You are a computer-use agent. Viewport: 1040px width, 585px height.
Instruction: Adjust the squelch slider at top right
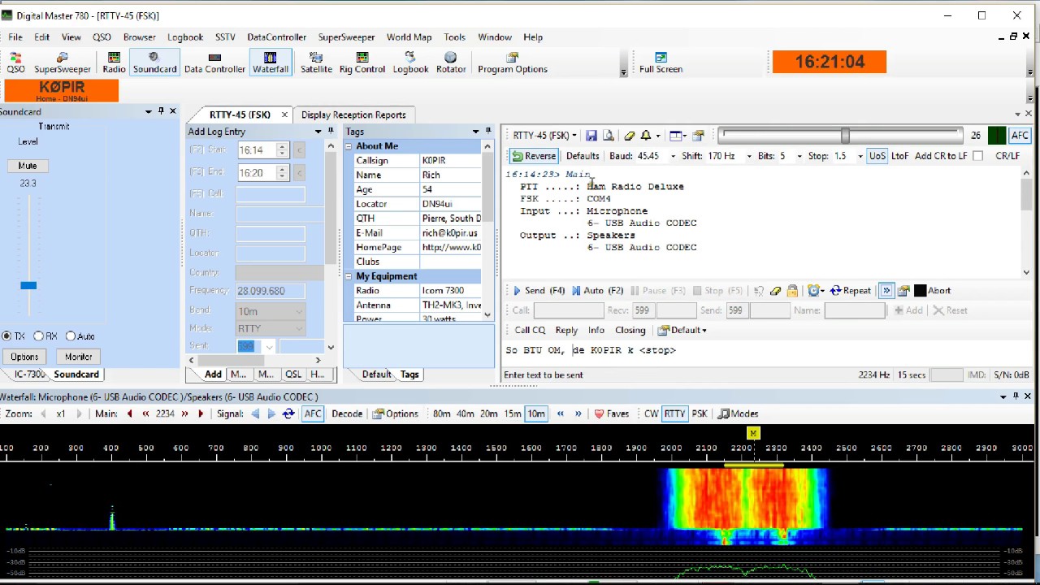[x=845, y=136]
